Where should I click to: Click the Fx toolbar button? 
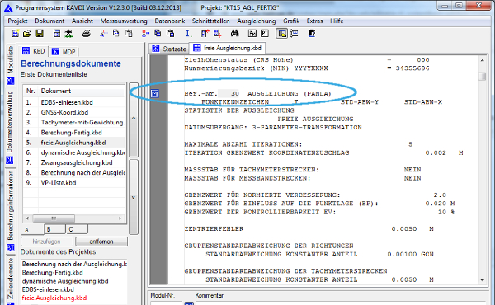252,34
